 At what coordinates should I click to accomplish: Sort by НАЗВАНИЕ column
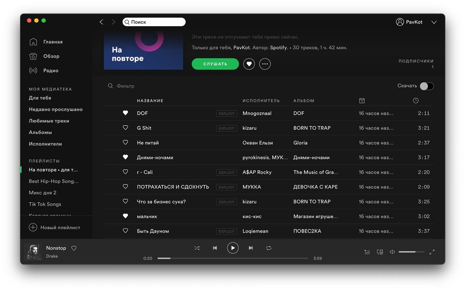click(x=150, y=101)
